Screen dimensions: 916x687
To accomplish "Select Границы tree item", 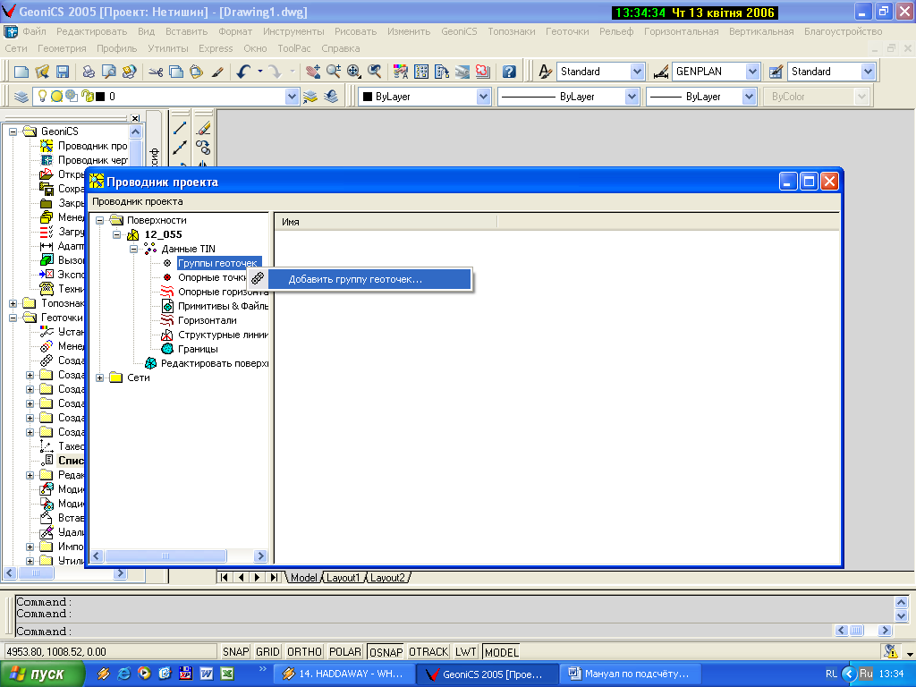I will tap(198, 349).
